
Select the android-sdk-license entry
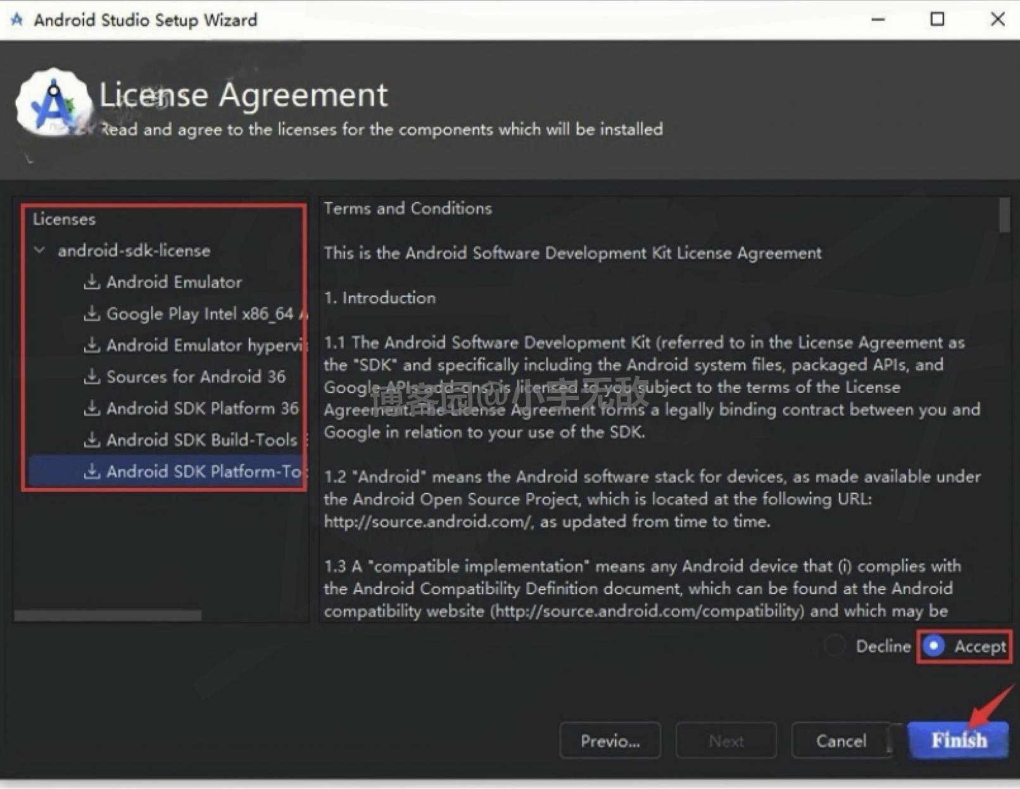[135, 251]
